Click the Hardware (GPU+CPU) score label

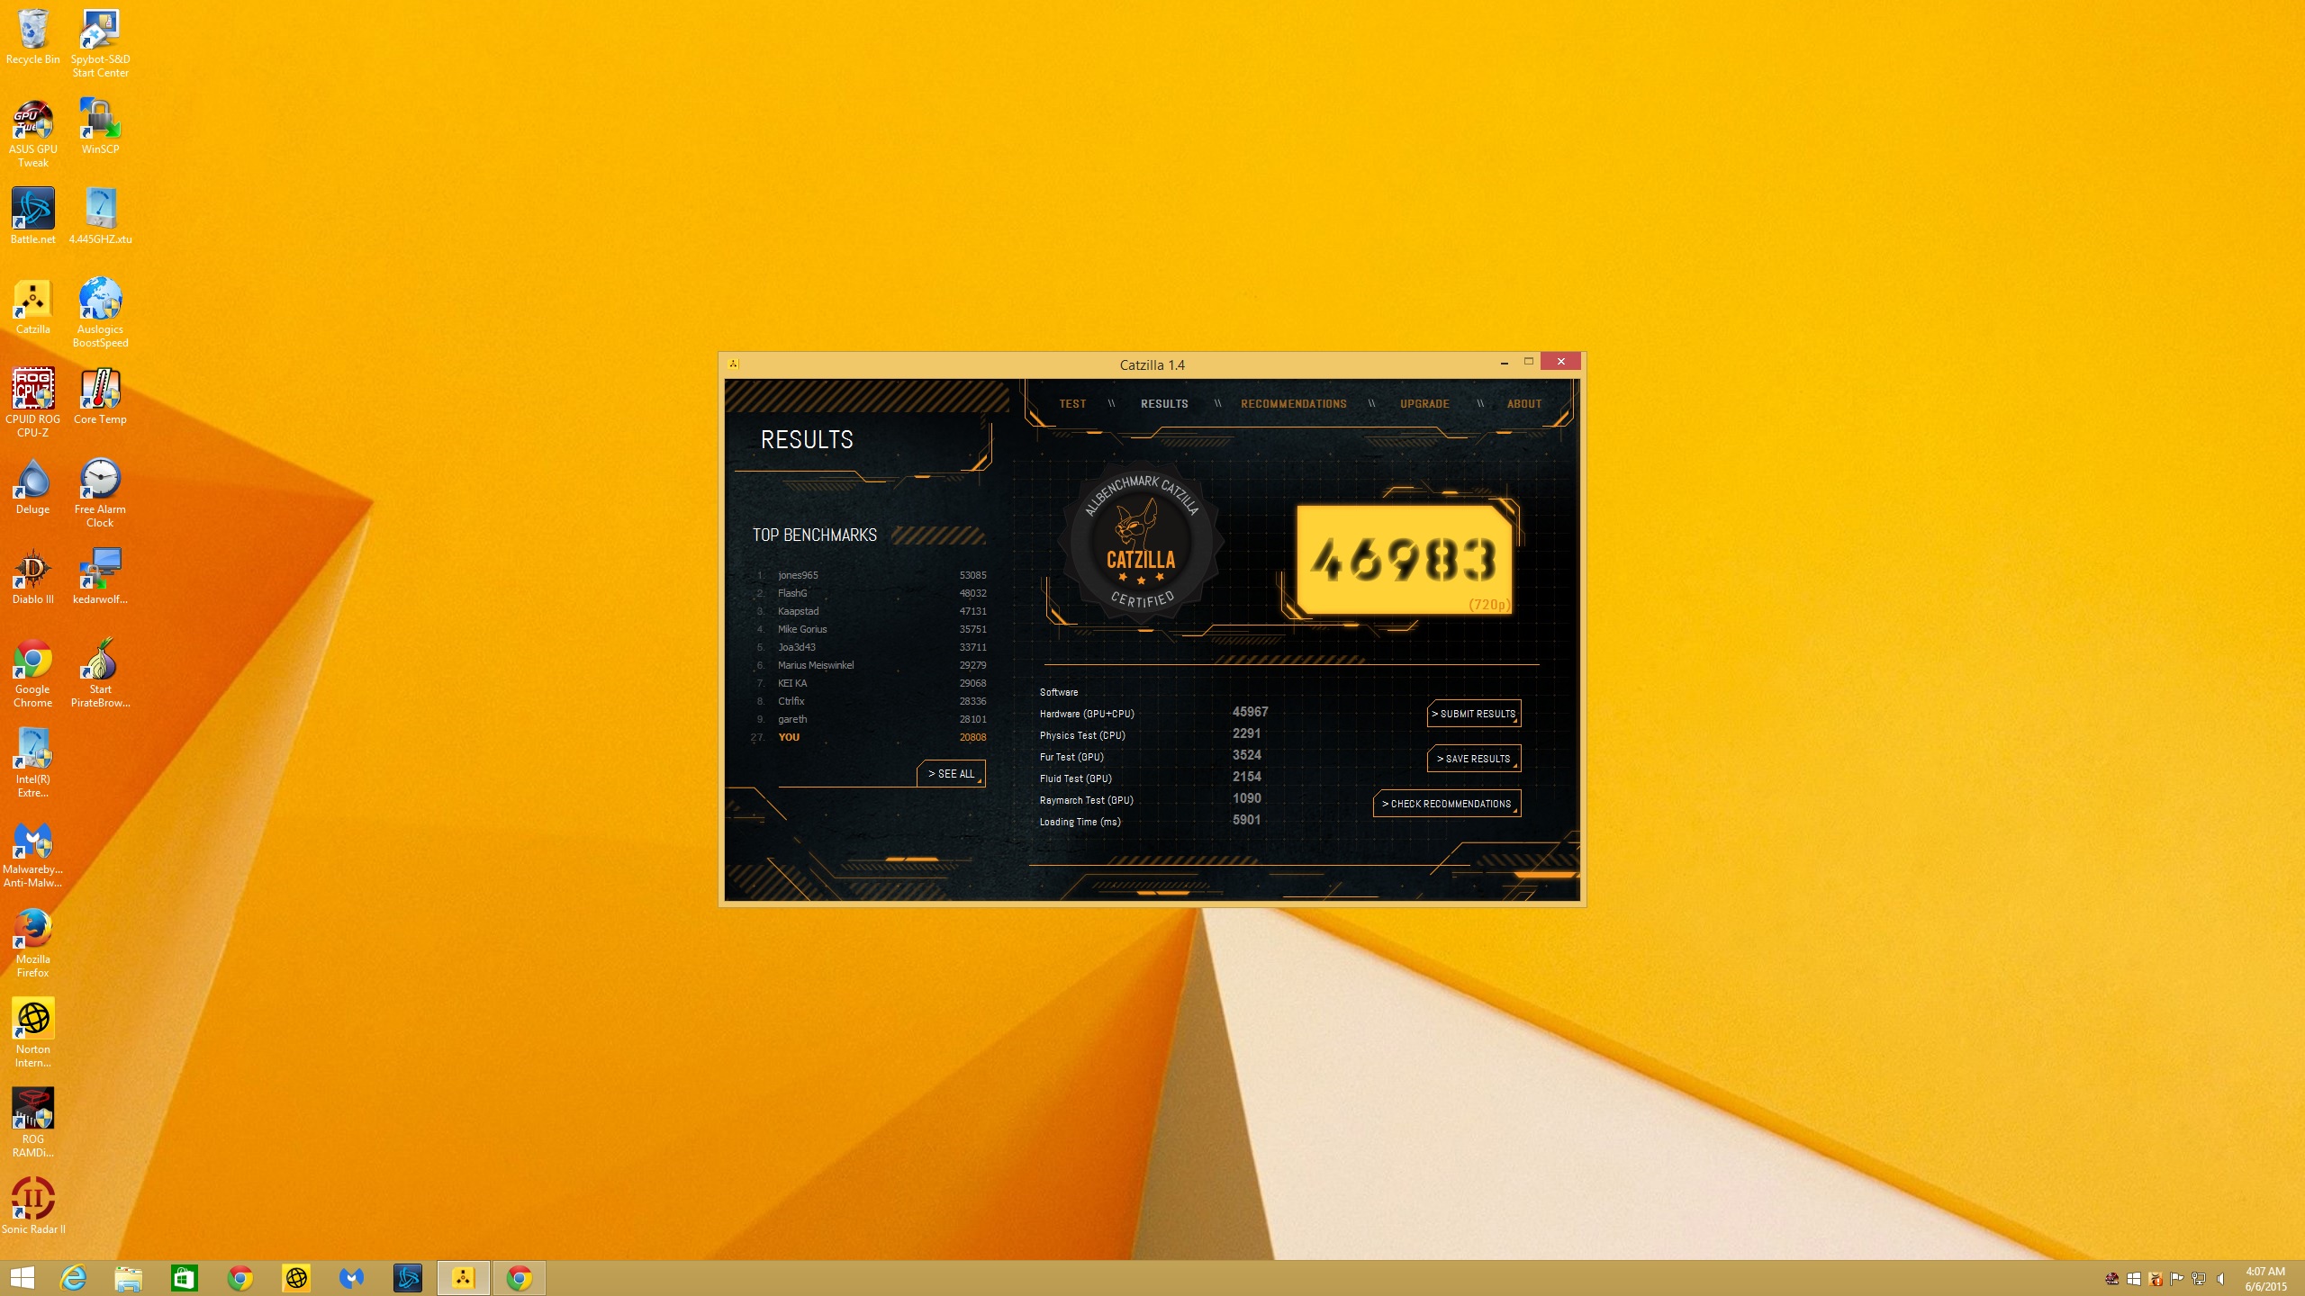coord(1087,714)
